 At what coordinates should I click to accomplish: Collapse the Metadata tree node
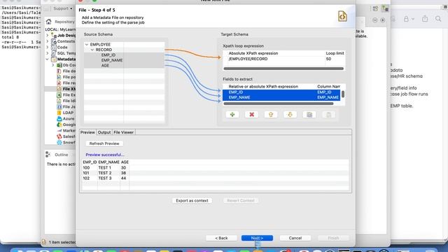(x=48, y=59)
